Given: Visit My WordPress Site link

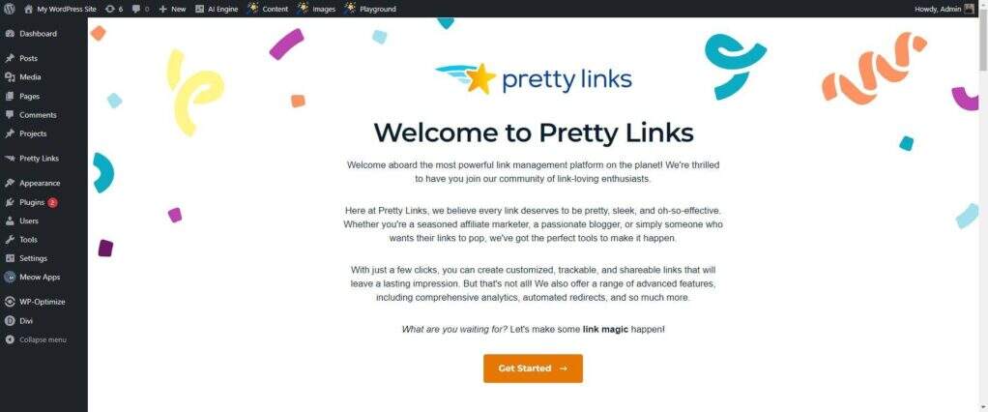Looking at the screenshot, I should pyautogui.click(x=65, y=9).
